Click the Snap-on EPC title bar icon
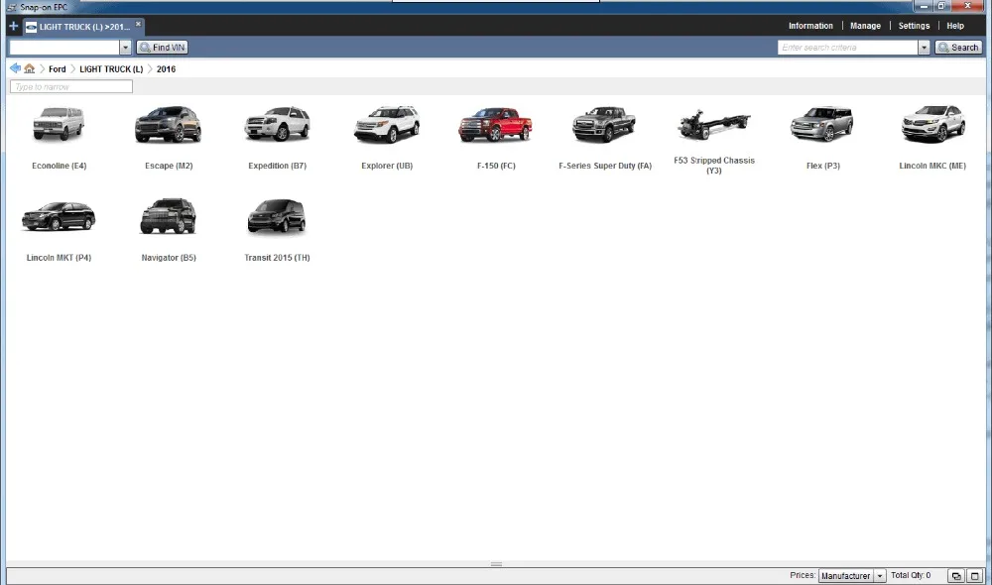The height and width of the screenshot is (585, 992). (11, 7)
